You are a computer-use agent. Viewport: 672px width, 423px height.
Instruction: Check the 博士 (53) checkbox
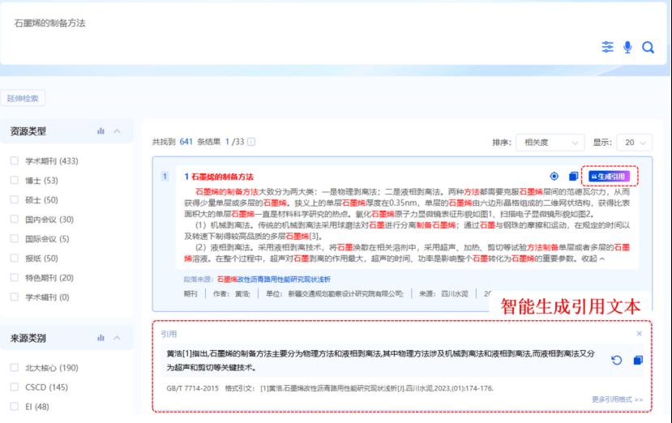click(14, 180)
